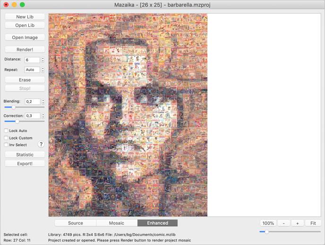Click the Correction slider handle
The image size is (325, 245).
17,122
